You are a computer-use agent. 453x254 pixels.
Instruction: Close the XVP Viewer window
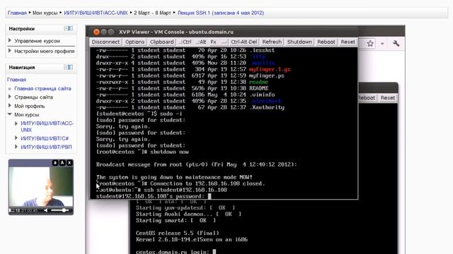coord(96,32)
